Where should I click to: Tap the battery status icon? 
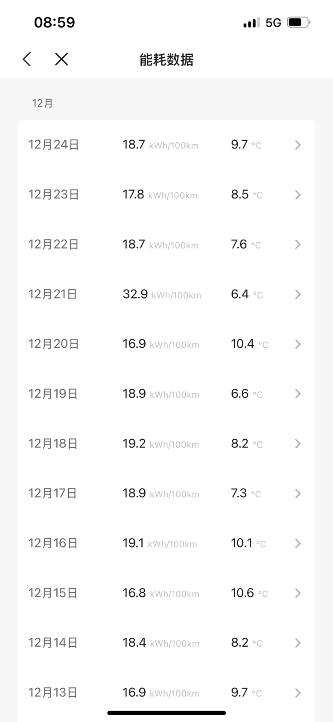[298, 22]
